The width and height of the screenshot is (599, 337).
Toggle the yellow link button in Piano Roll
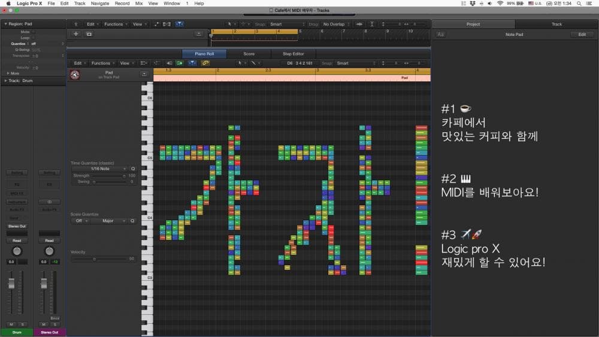[x=205, y=63]
